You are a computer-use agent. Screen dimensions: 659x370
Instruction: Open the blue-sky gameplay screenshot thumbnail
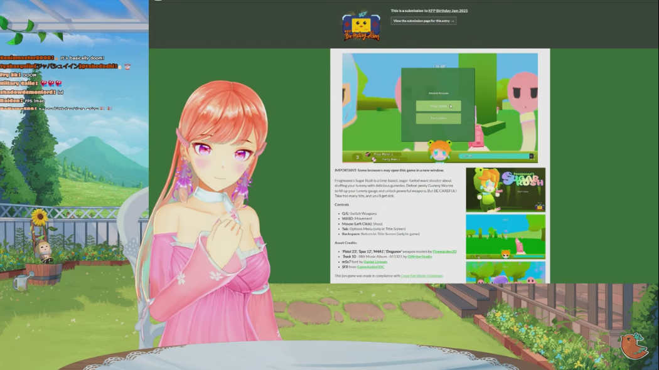point(506,237)
